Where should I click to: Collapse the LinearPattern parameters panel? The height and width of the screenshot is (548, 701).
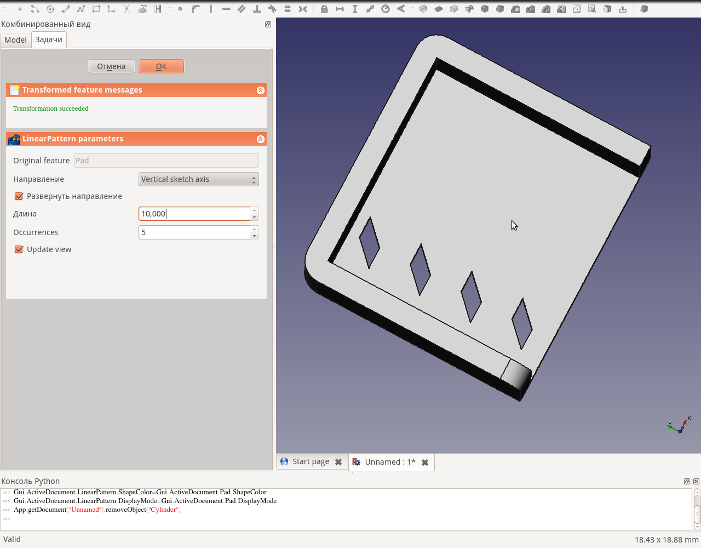(x=260, y=139)
